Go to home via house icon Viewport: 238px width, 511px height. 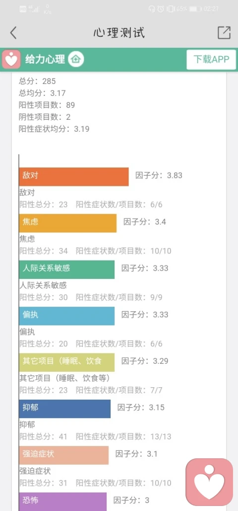pyautogui.click(x=76, y=59)
